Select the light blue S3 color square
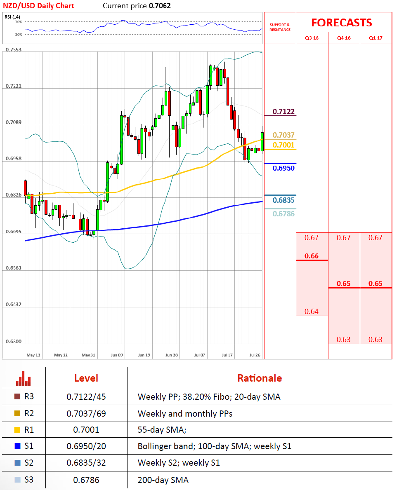This screenshot has height=490, width=399. tap(17, 480)
